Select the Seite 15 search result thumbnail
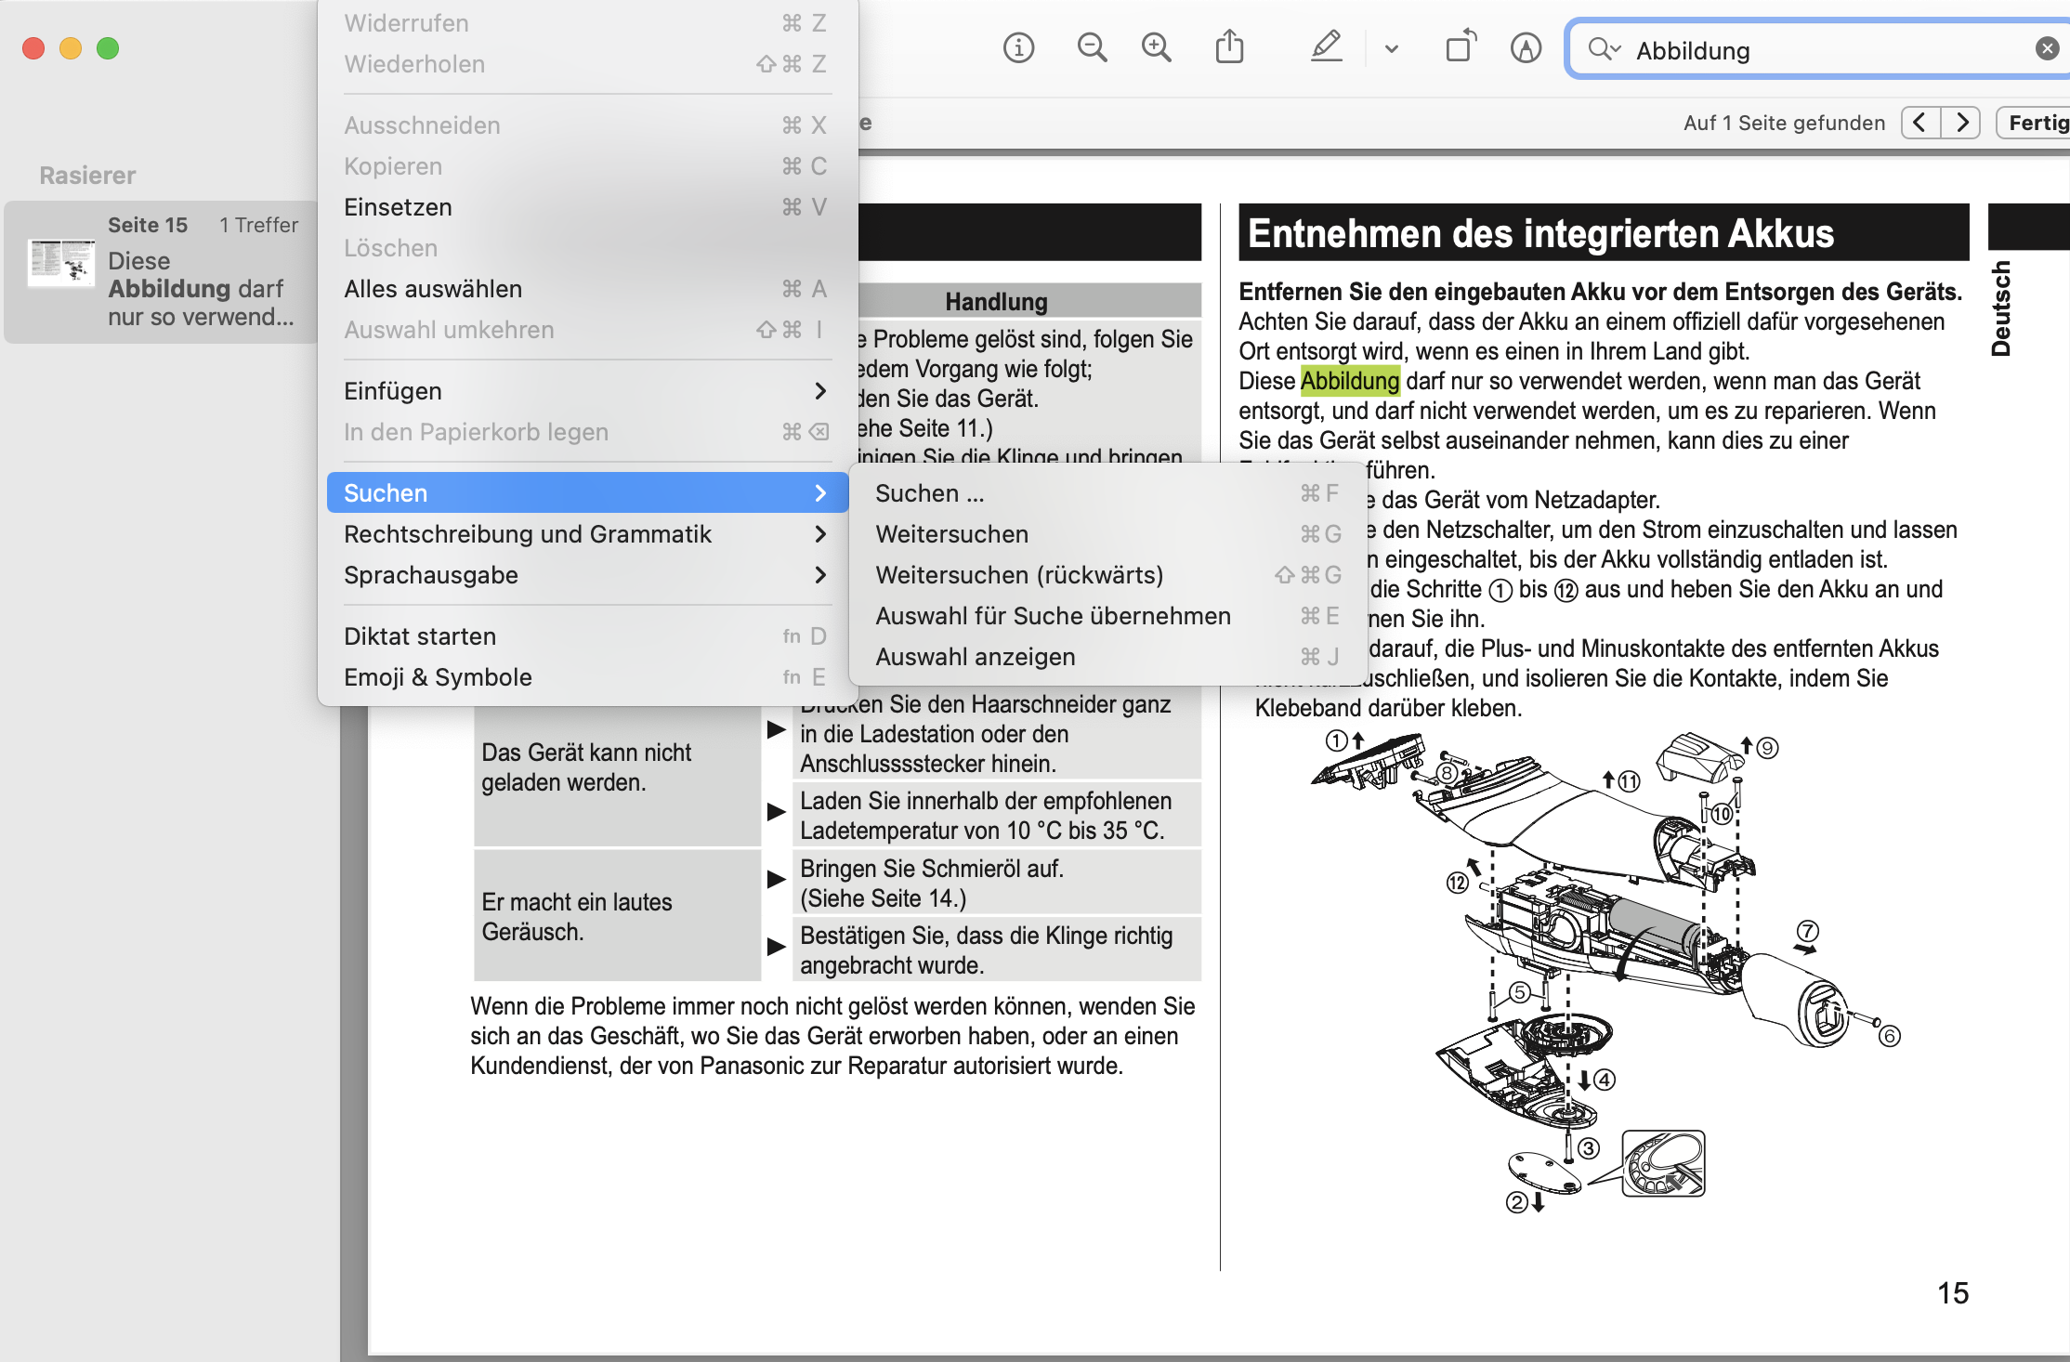The image size is (2070, 1362). tap(158, 270)
